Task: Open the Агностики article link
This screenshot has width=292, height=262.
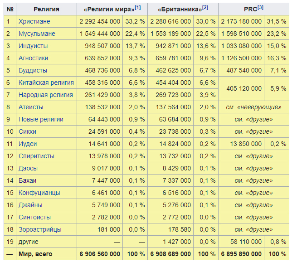Action: [33, 58]
